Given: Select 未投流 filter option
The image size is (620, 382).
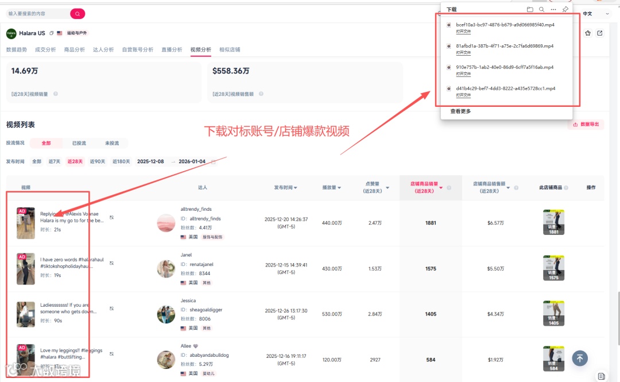Looking at the screenshot, I should (x=112, y=143).
